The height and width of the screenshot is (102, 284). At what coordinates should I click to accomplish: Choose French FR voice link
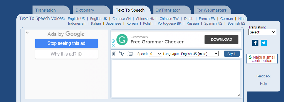pyautogui.click(x=207, y=19)
